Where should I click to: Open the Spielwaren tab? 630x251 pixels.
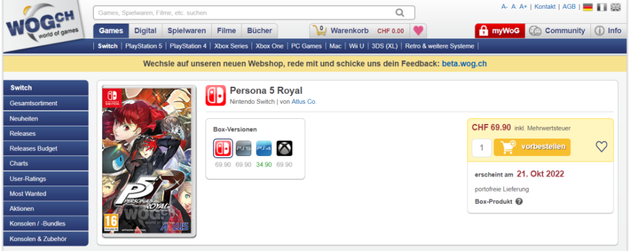(x=187, y=31)
